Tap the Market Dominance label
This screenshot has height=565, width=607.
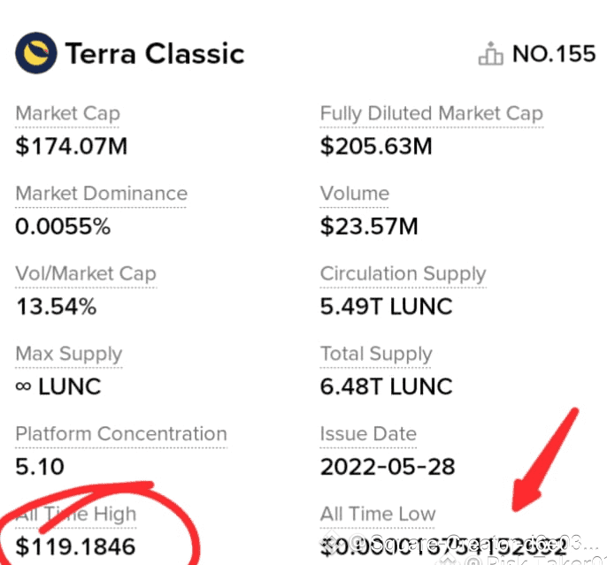point(101,194)
